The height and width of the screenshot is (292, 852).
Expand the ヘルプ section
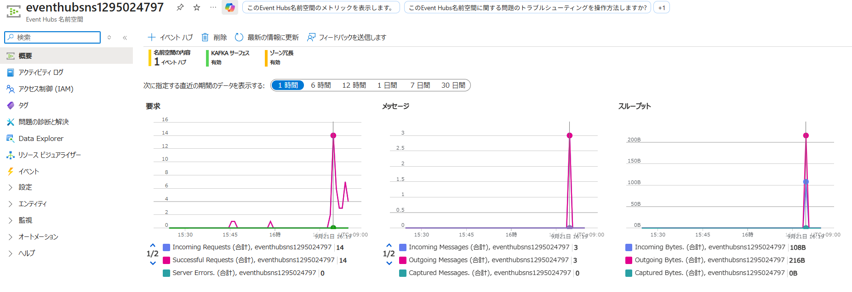[x=11, y=253]
